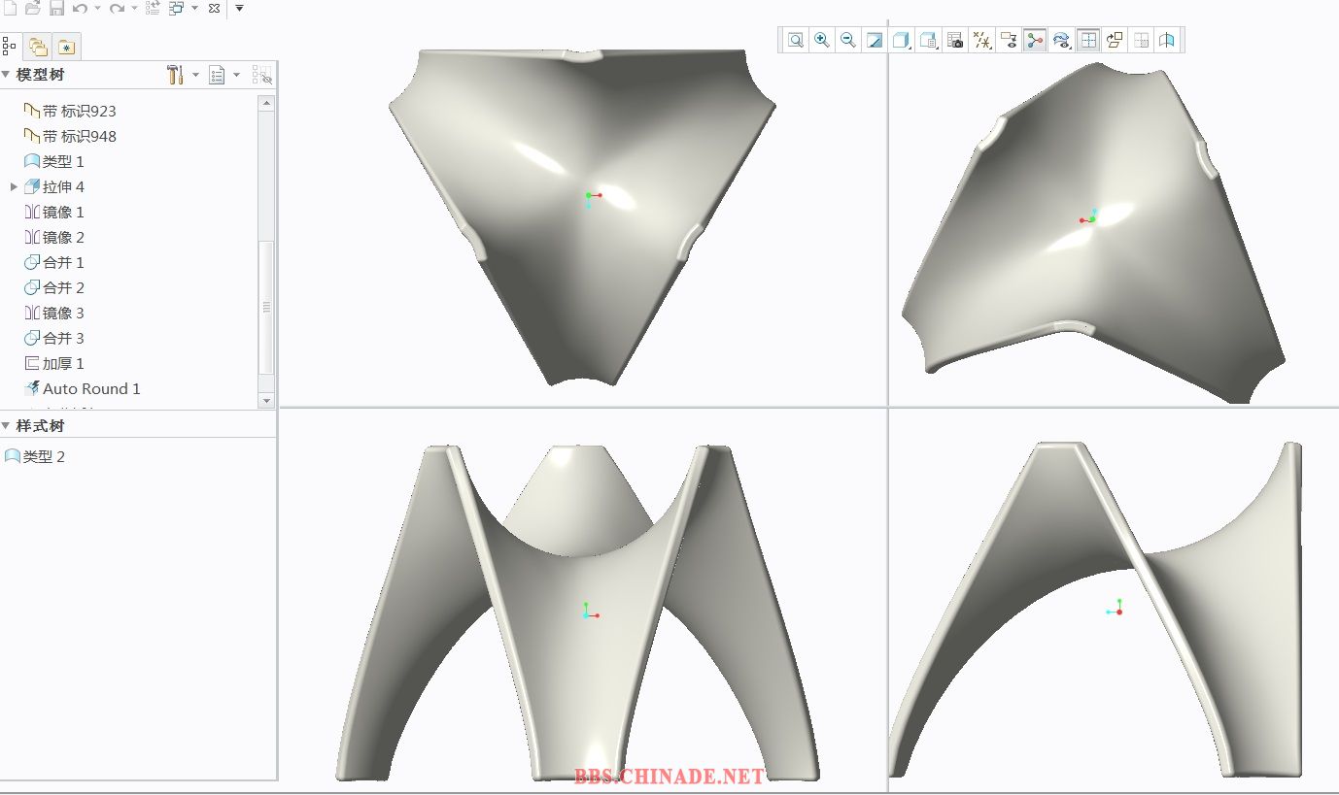Viewport: 1339px width, 795px height.
Task: Open the dropdown arrow beside the hammer settings icon
Action: tap(195, 76)
